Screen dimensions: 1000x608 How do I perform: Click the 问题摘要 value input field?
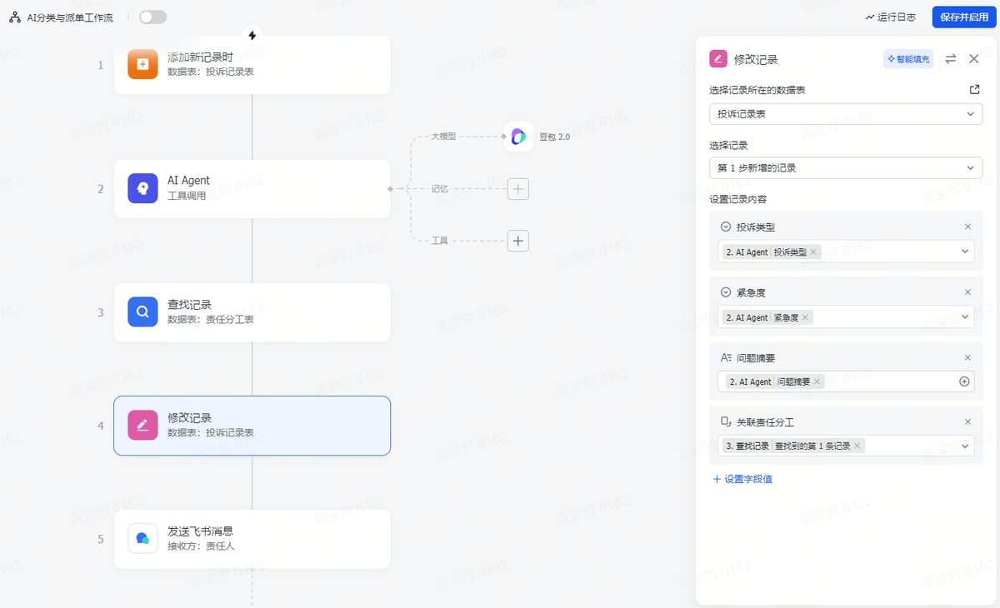point(846,381)
